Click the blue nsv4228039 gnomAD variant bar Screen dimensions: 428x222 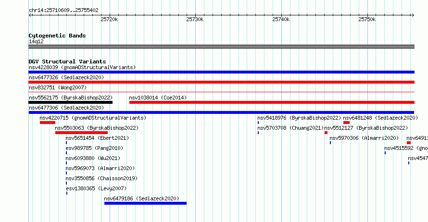tap(221, 72)
